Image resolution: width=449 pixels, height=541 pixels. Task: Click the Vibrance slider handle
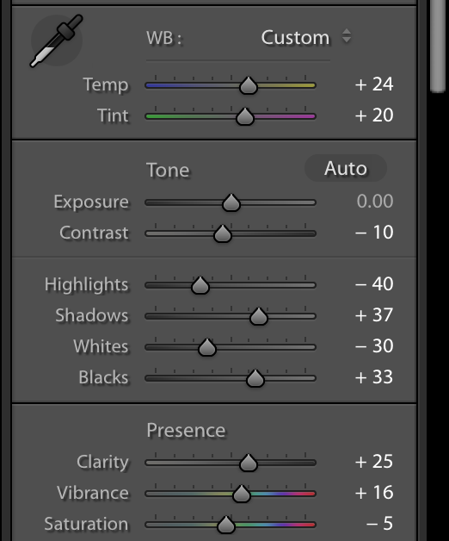(242, 494)
